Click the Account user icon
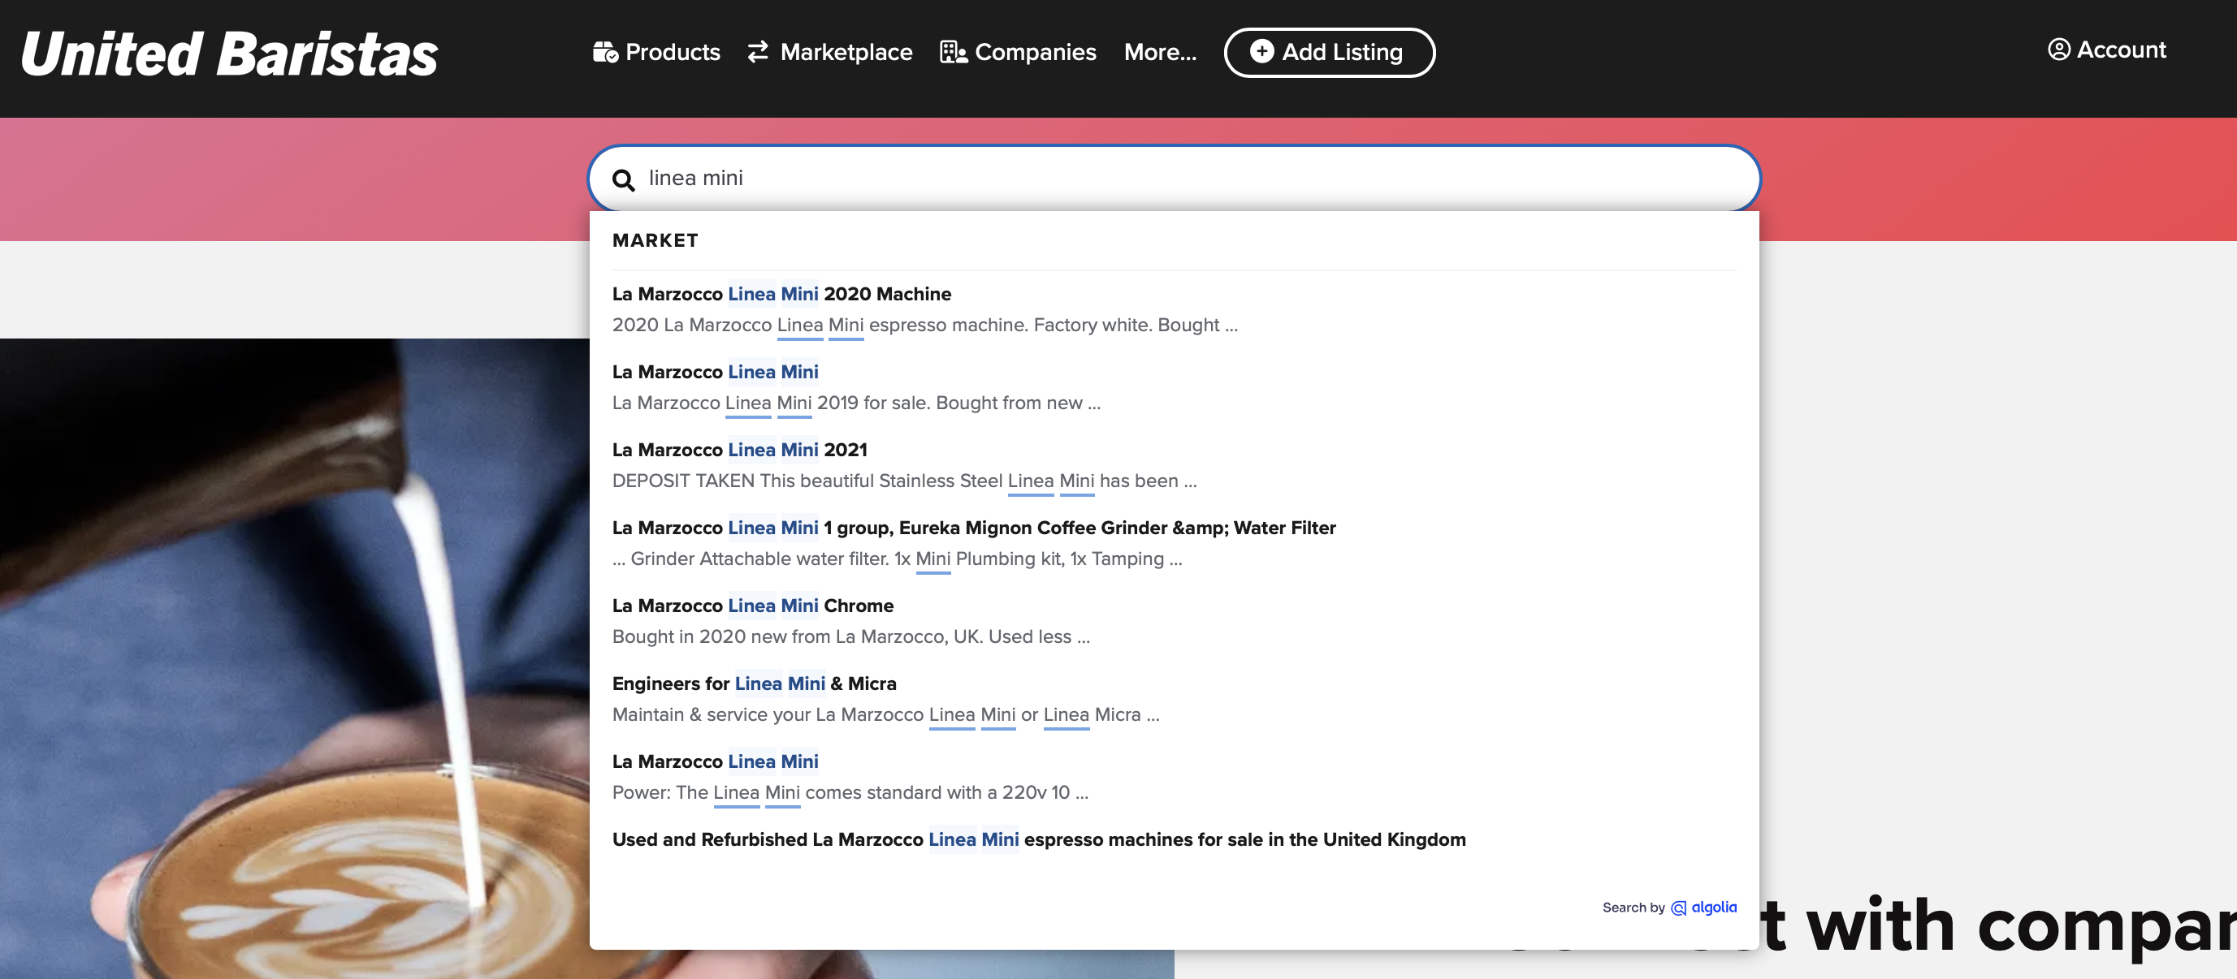Screen dimensions: 2237x979 2059,50
